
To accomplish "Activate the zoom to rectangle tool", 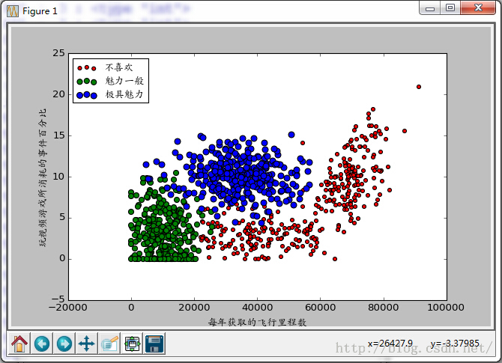I will pos(109,344).
